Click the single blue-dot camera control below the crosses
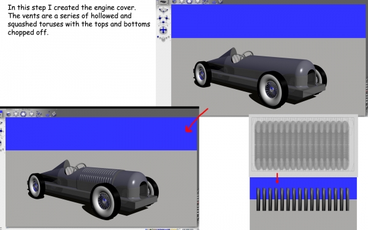 163,22
